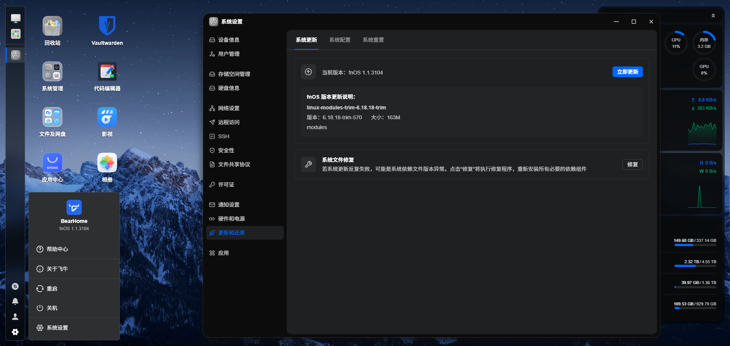This screenshot has width=730, height=346.
Task: Open 关于飞牛 in the popup menu
Action: 74,269
